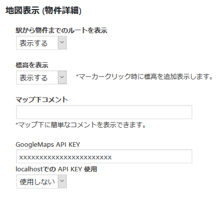This screenshot has height=198, width=223.
Task: Click into the GoogleMaps API KEY input field
Action: click(104, 156)
